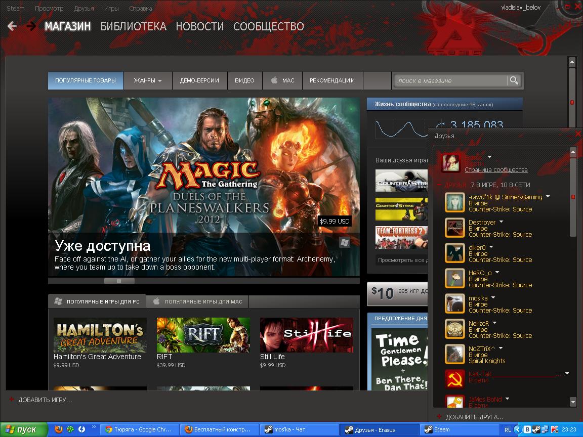Open dropdown arrow next to diker0
The image size is (583, 437).
(491, 247)
